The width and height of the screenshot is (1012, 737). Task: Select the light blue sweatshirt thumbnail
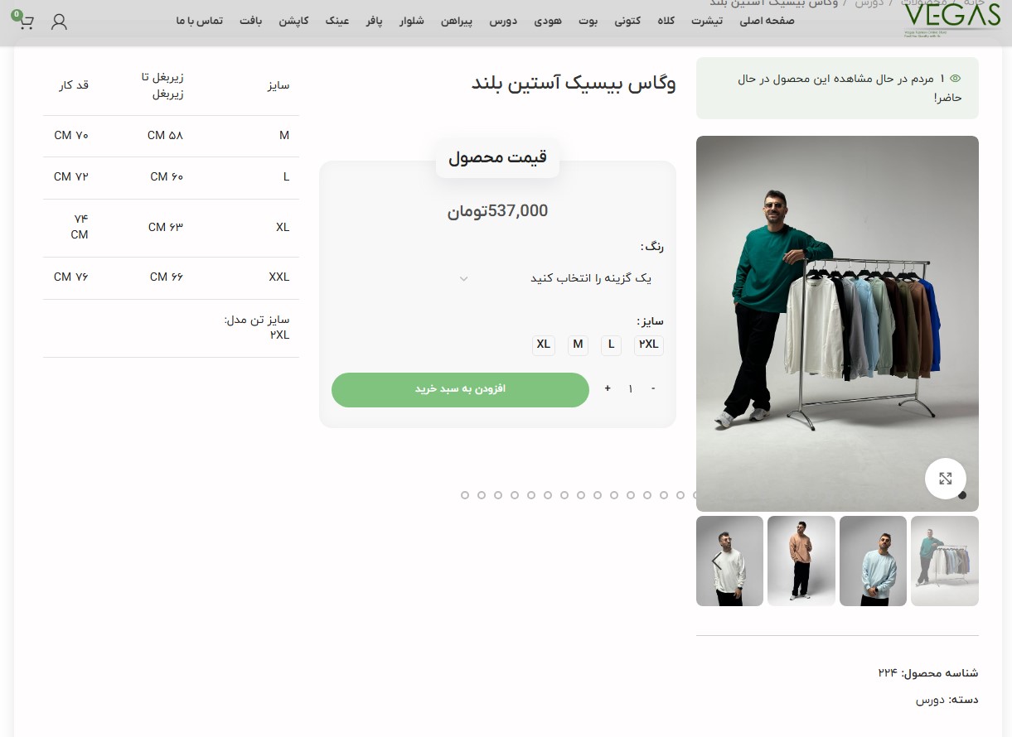click(x=873, y=561)
